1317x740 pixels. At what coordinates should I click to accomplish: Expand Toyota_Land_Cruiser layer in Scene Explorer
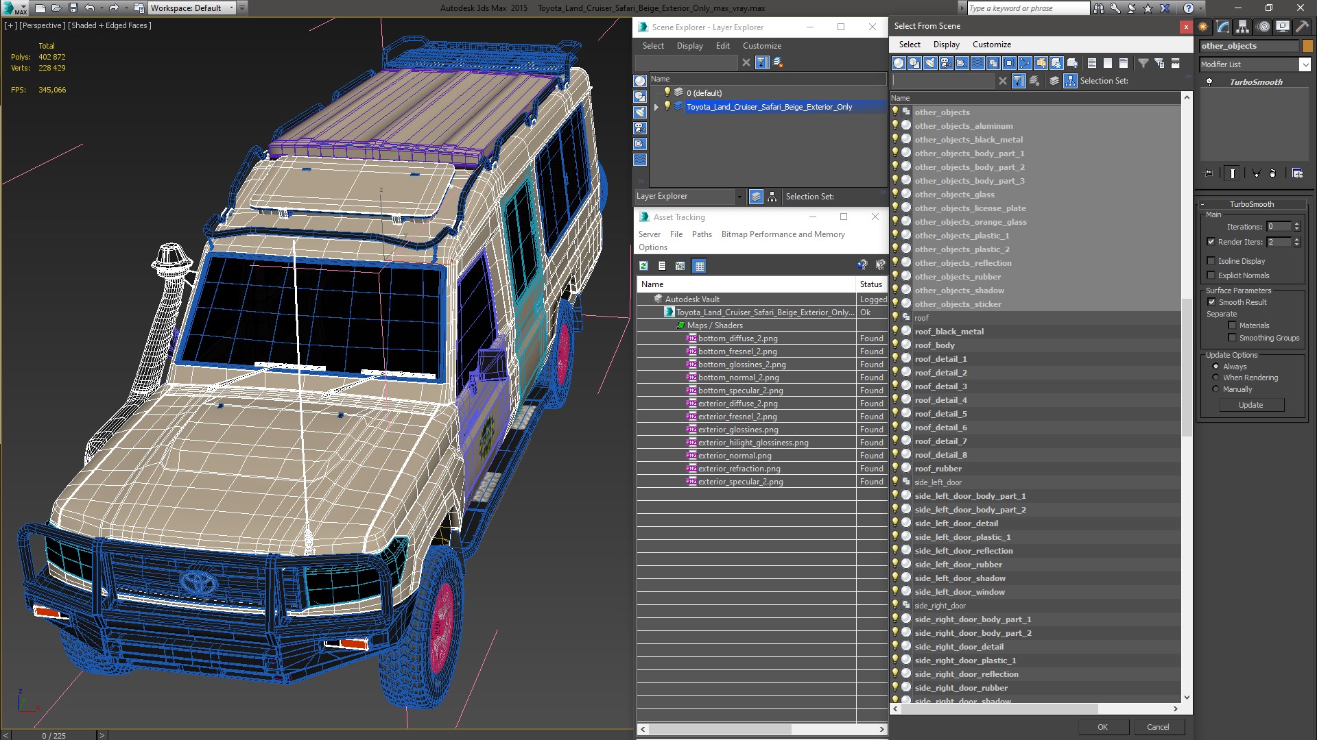click(x=656, y=107)
